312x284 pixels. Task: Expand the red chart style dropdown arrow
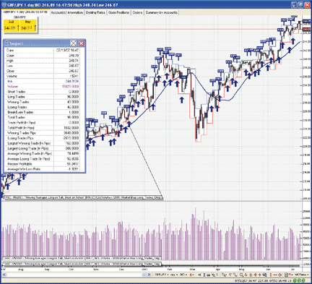(x=193, y=275)
